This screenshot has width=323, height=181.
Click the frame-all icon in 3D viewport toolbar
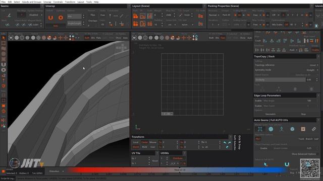[x=11, y=38]
